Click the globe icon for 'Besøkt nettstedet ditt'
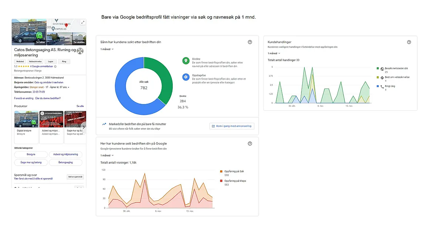Viewport: 421px width, 237px height. click(382, 69)
